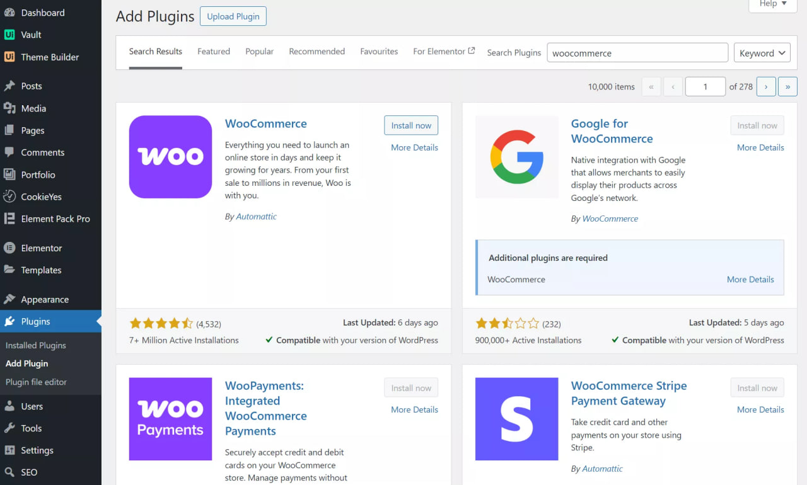Expand the Help panel

tap(772, 3)
